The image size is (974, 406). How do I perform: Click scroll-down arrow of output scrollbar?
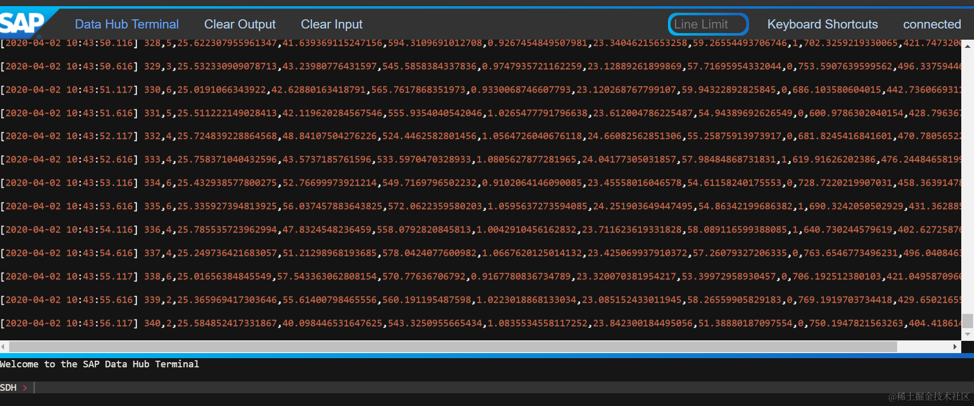click(967, 334)
